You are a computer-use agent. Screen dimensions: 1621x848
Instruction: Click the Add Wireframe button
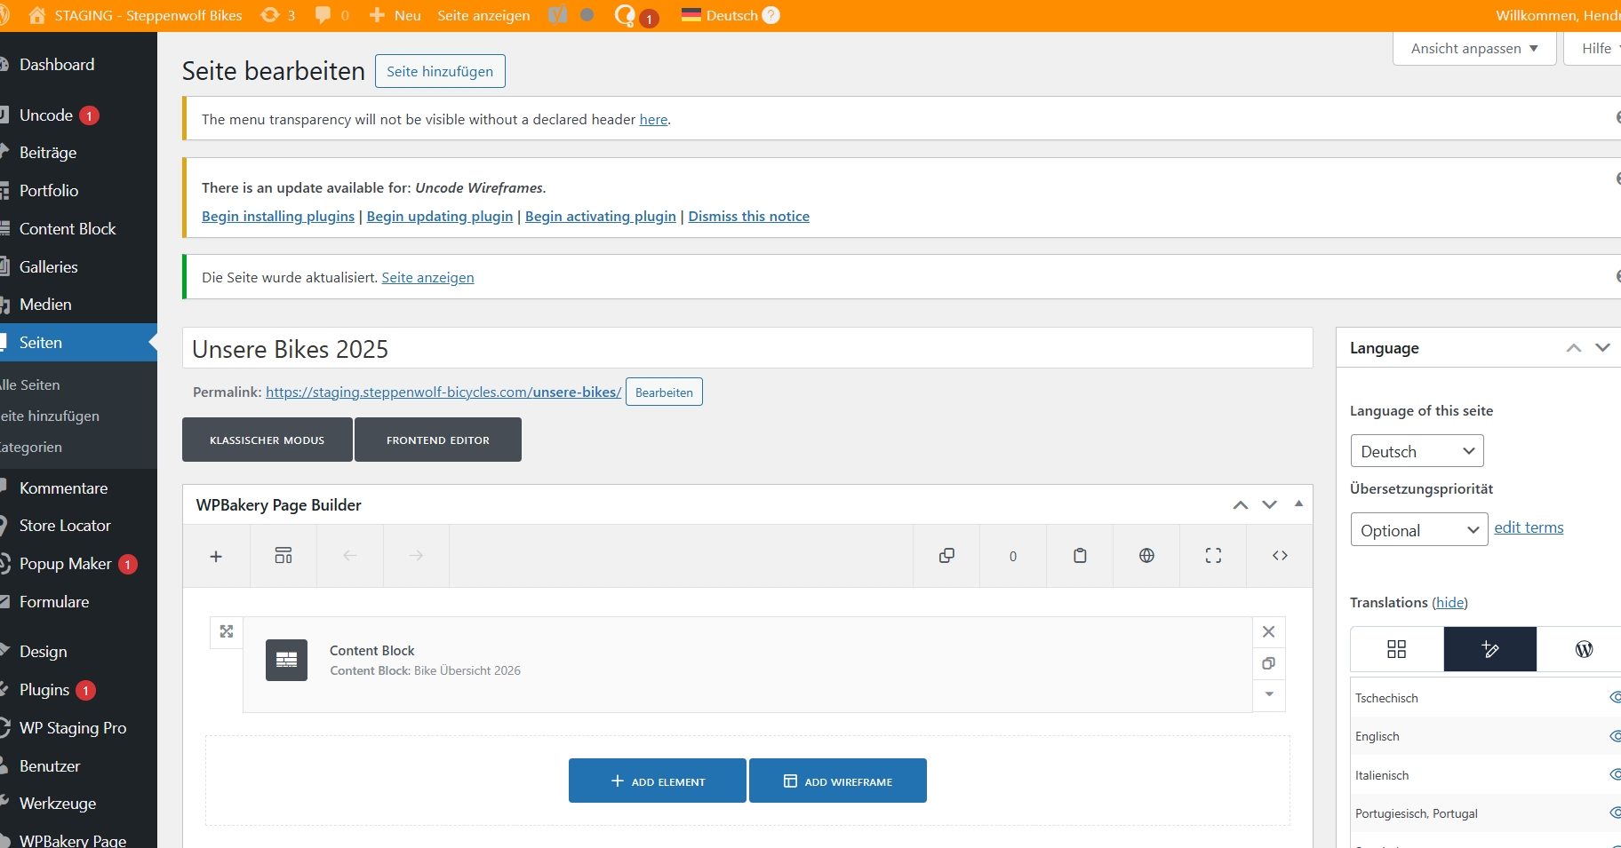[x=838, y=781]
